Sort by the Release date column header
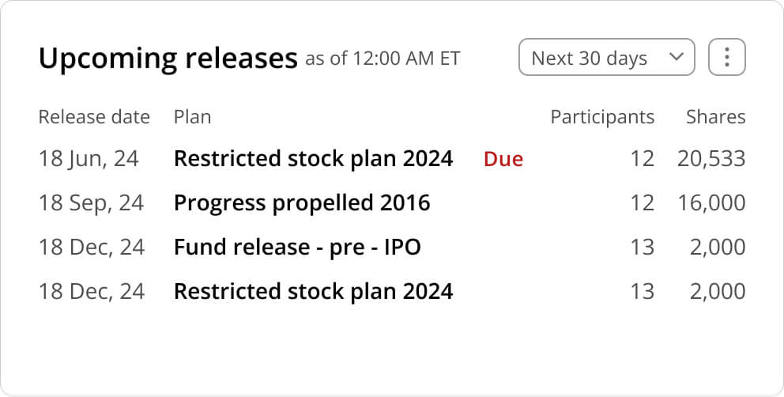784x397 pixels. click(x=94, y=117)
